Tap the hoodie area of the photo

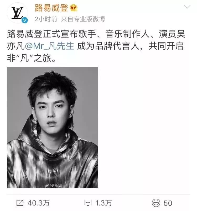pos(53,159)
